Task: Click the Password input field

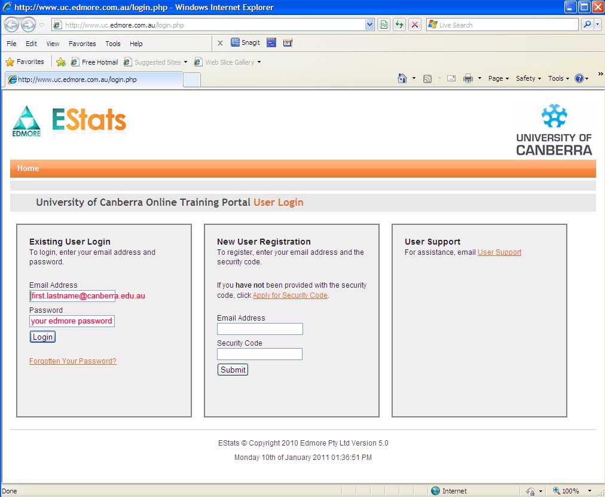Action: (72, 321)
